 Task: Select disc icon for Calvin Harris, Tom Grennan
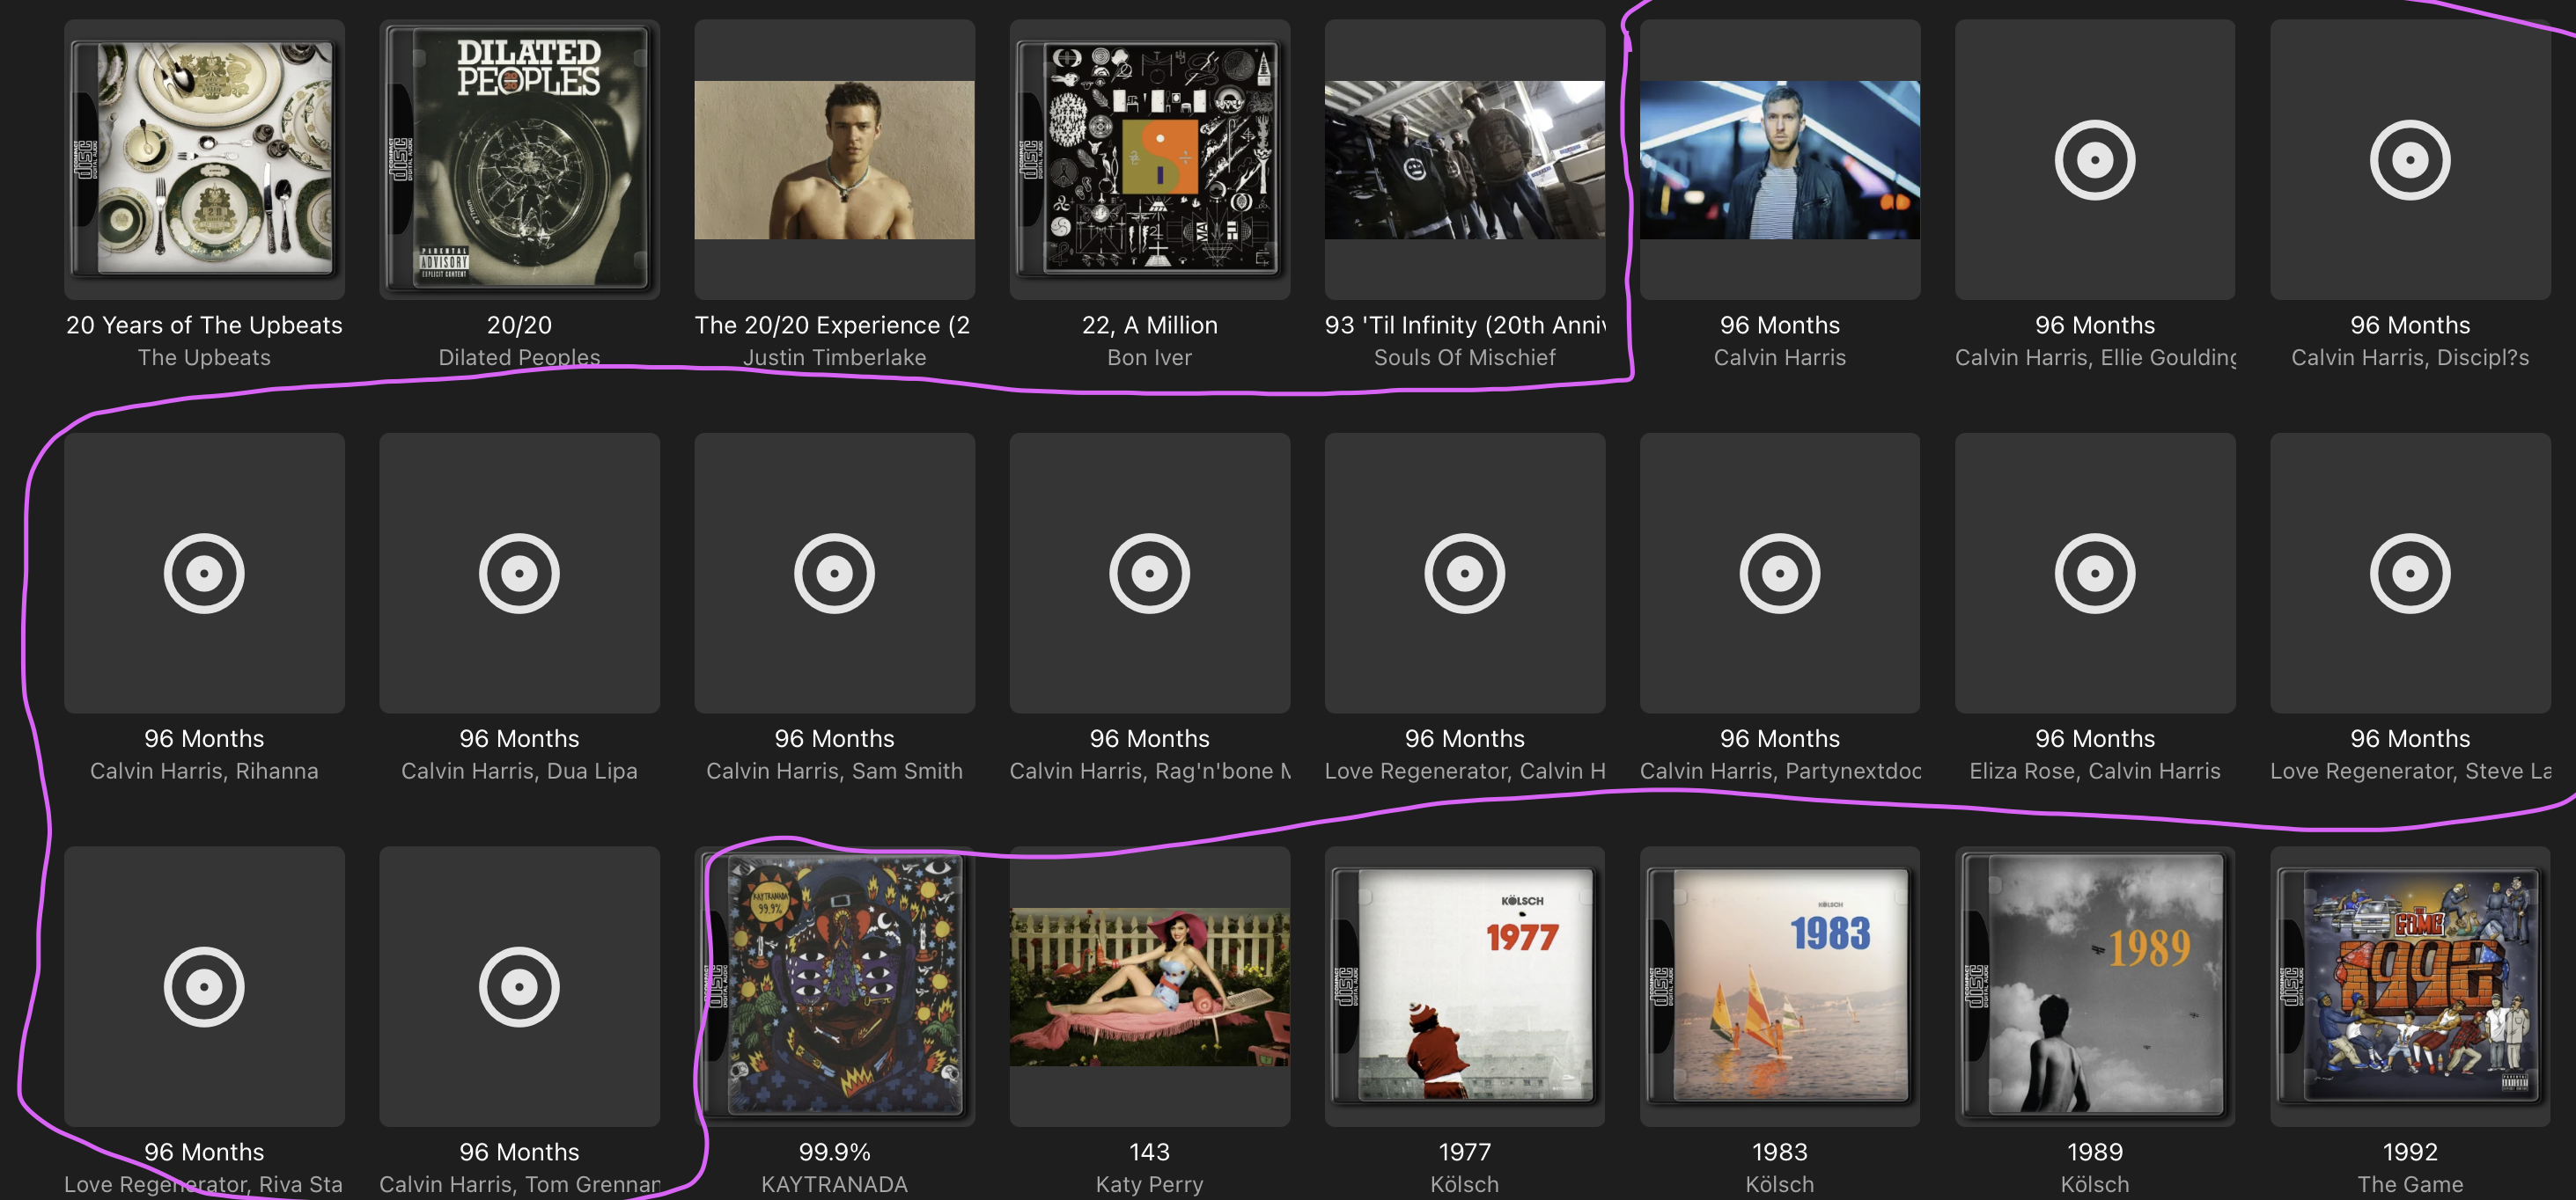pyautogui.click(x=519, y=986)
